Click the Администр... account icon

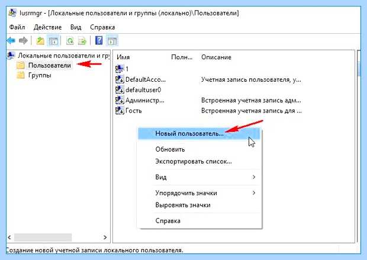[x=120, y=100]
